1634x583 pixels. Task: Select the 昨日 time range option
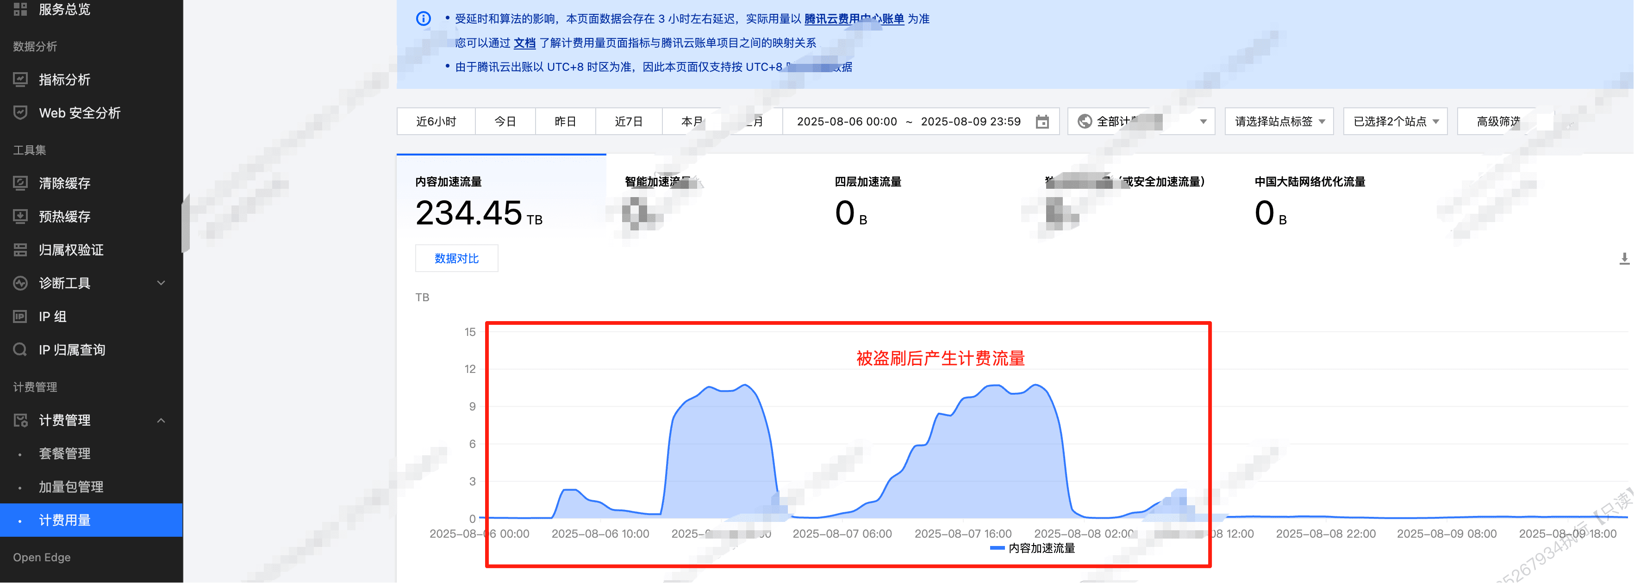click(565, 121)
